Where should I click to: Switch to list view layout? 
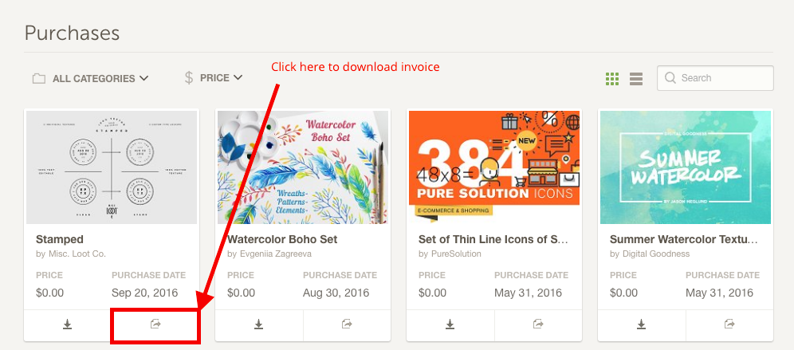click(636, 78)
